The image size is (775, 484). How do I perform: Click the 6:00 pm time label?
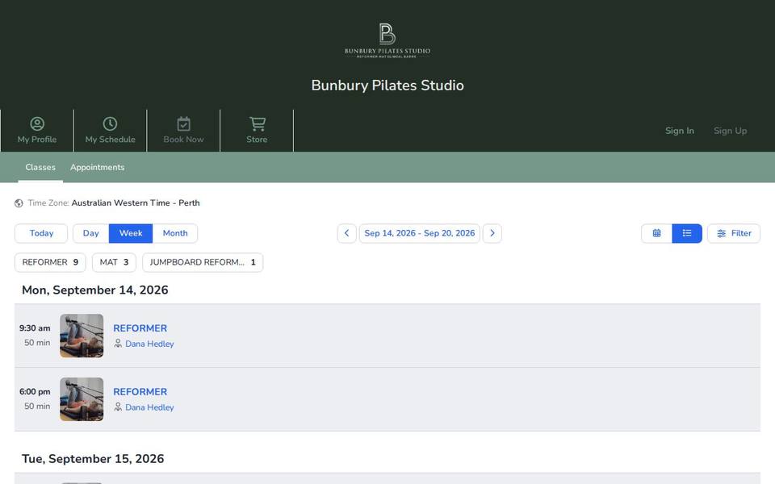tap(35, 392)
